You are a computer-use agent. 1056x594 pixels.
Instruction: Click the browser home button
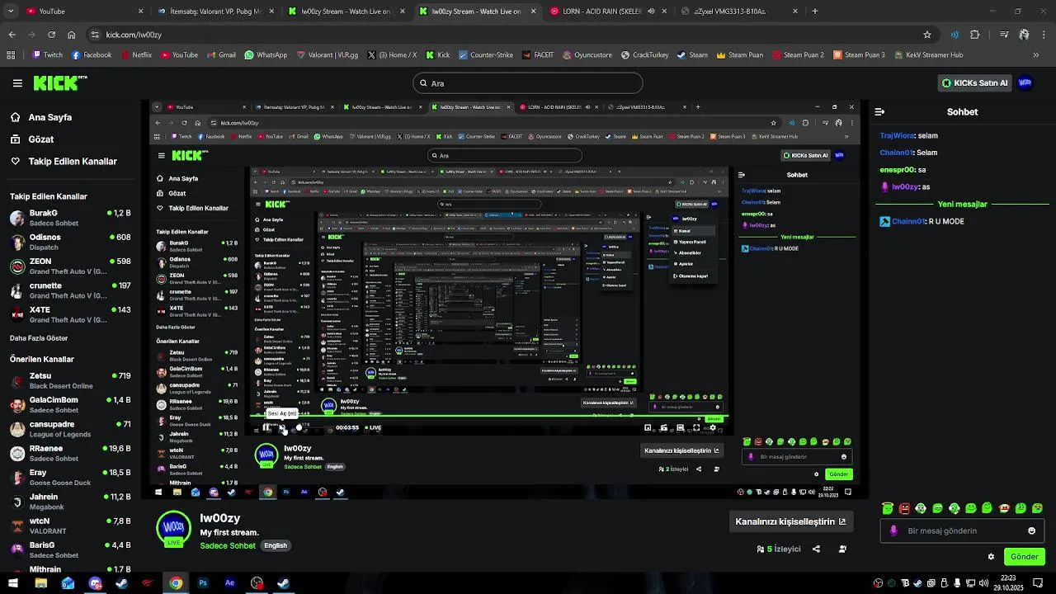tap(72, 35)
